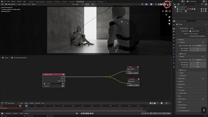
Task: Toggle render camera icon of Rendering collection
Action: click(x=206, y=9)
